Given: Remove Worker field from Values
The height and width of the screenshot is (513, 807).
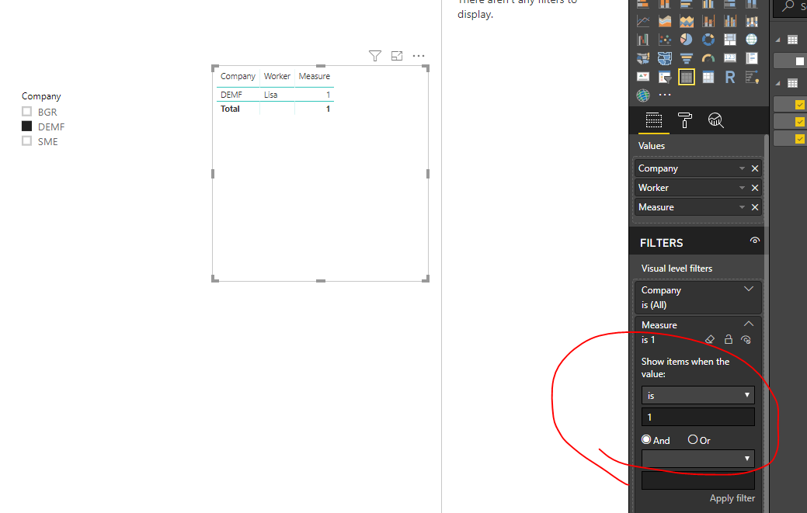Looking at the screenshot, I should click(754, 188).
